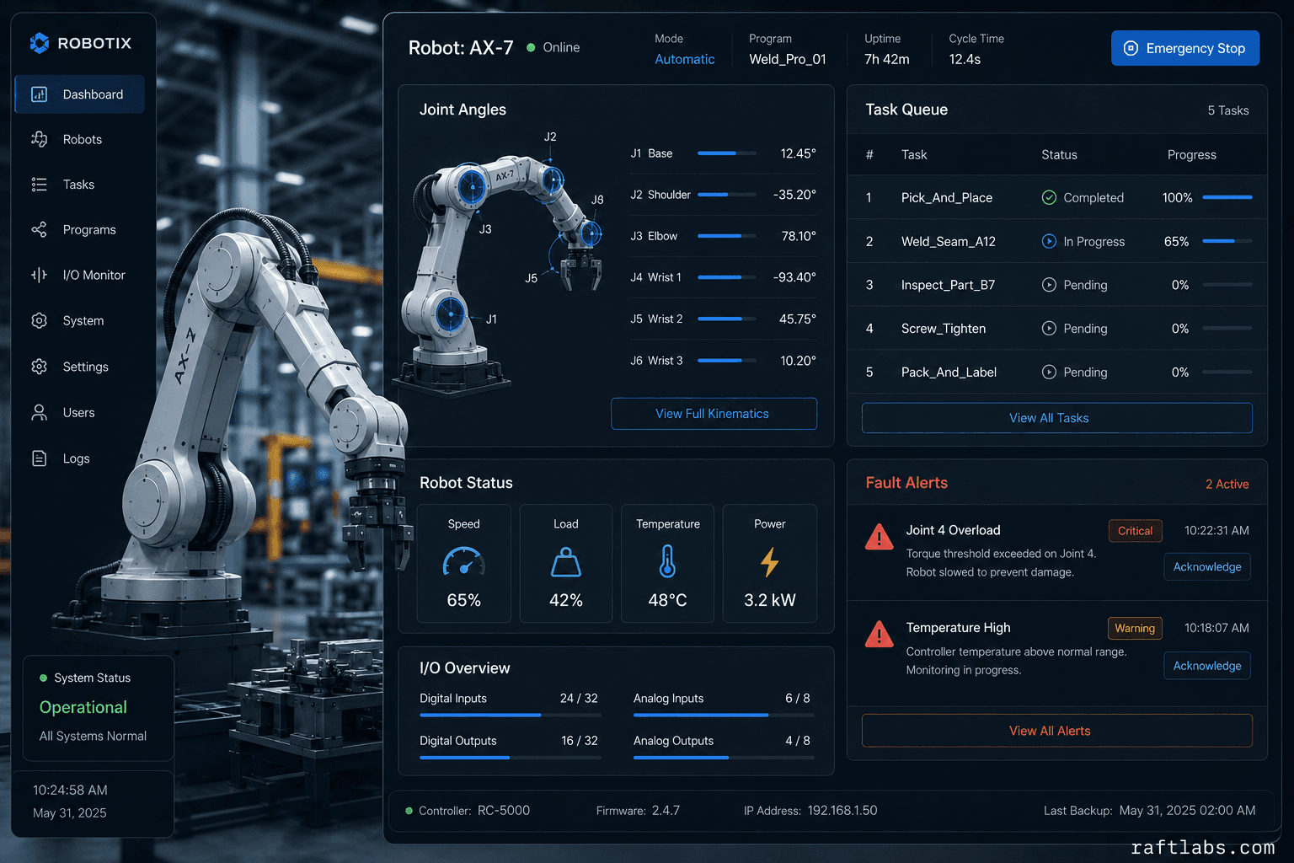This screenshot has height=863, width=1294.
Task: Click the IP Address 192.168.1.50
Action: (x=810, y=811)
